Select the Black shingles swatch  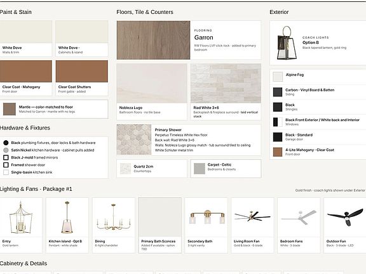click(278, 107)
